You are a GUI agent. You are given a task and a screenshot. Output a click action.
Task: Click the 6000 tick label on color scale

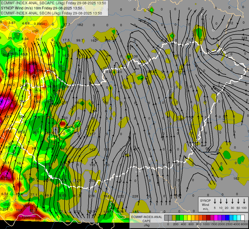[244, 224]
